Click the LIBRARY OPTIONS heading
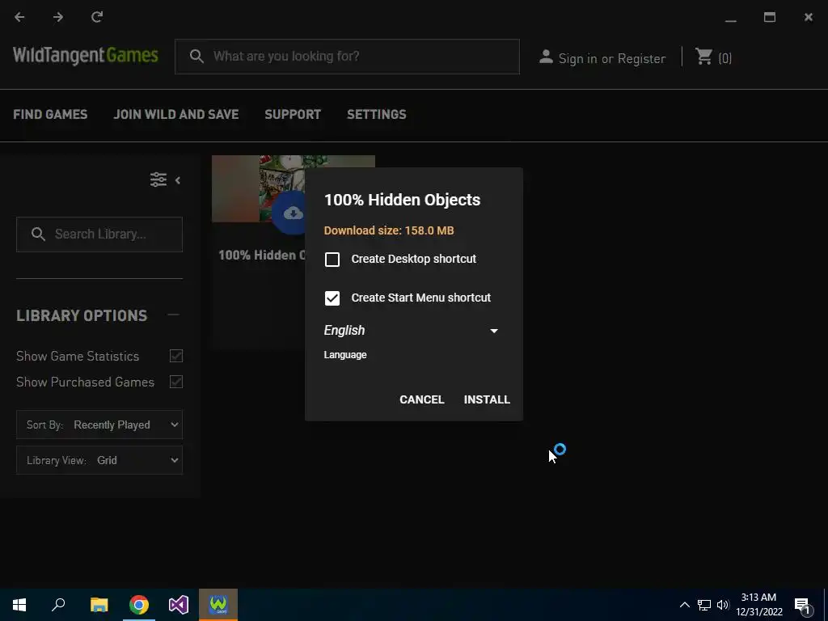 pos(82,316)
